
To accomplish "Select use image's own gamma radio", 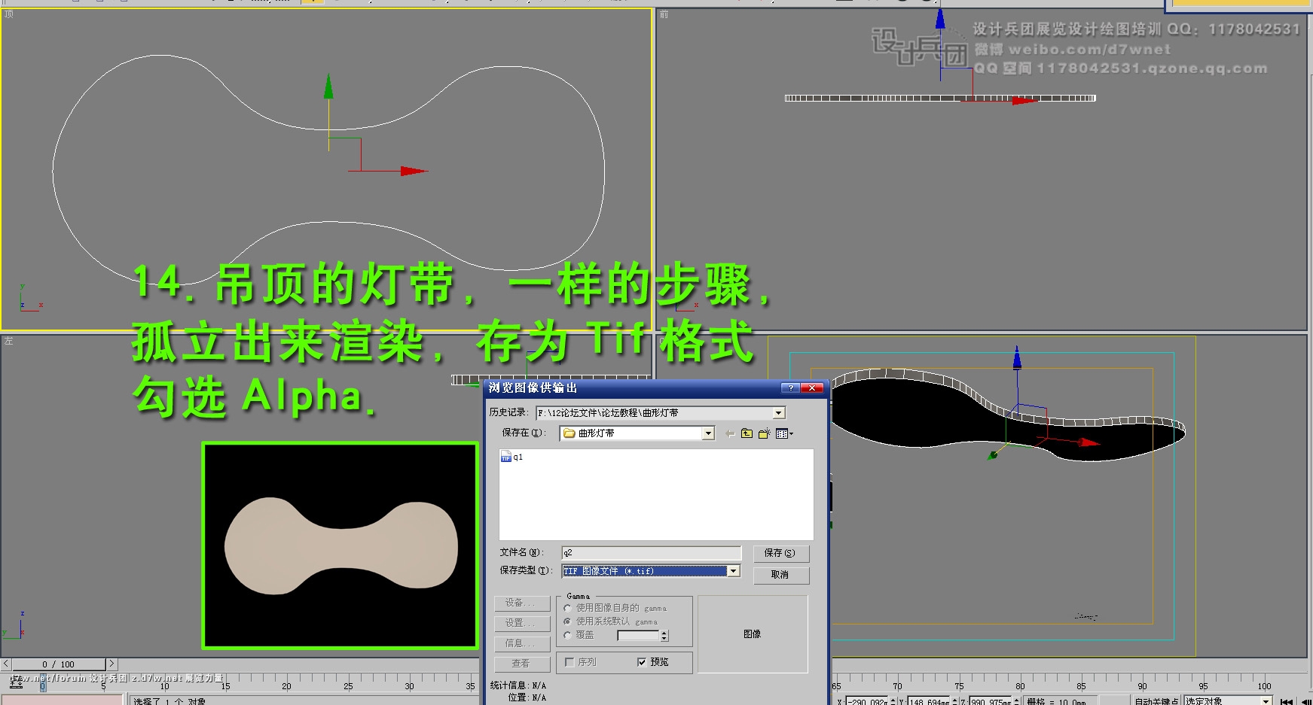I will click(568, 608).
